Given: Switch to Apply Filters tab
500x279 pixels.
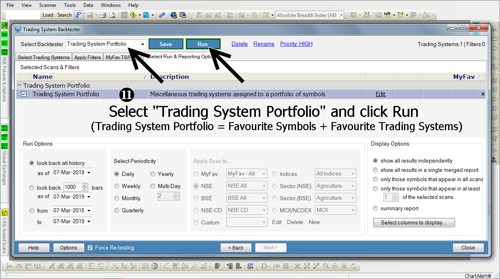Looking at the screenshot, I should click(x=87, y=57).
